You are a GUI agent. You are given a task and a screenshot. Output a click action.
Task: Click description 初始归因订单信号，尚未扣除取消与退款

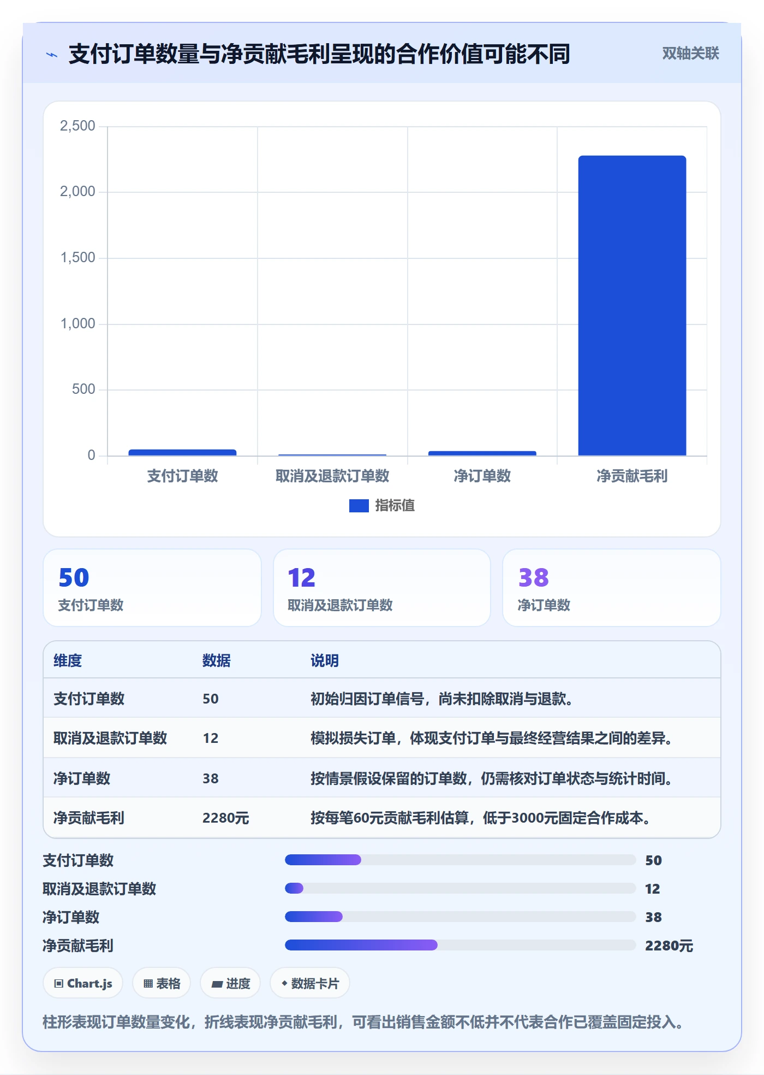(x=441, y=699)
